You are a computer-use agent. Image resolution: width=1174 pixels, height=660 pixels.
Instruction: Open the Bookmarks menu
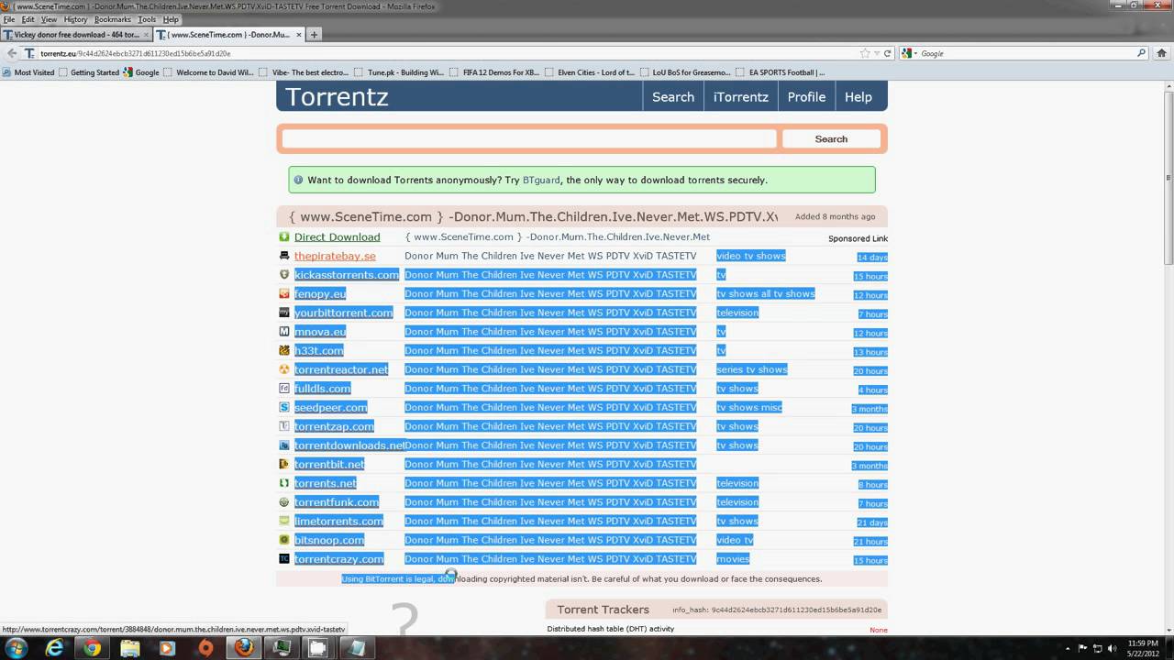click(x=113, y=19)
